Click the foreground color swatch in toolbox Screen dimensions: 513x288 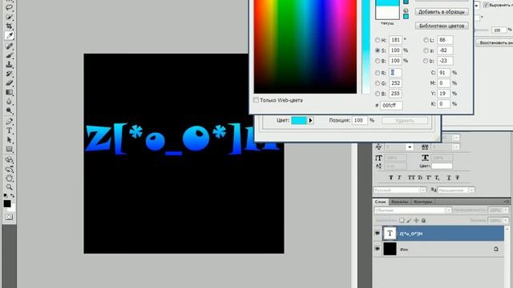[x=7, y=203]
